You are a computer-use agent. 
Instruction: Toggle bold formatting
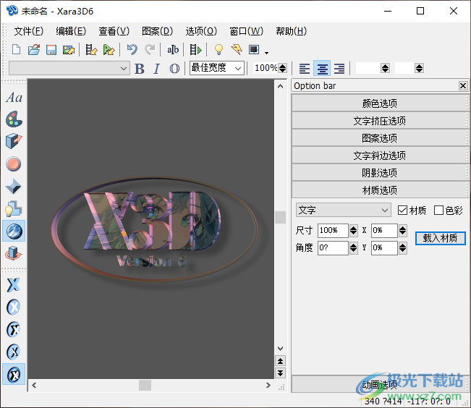click(140, 69)
